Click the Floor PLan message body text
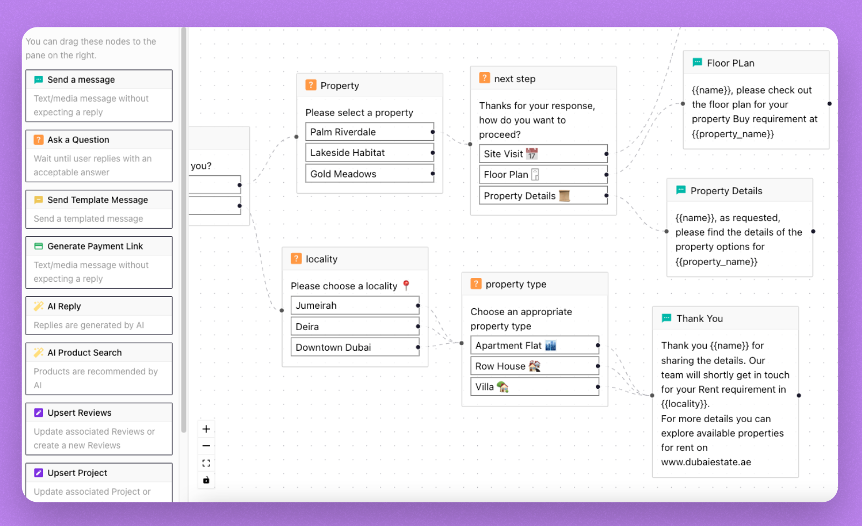Screen dimensions: 862x526 tap(755, 112)
